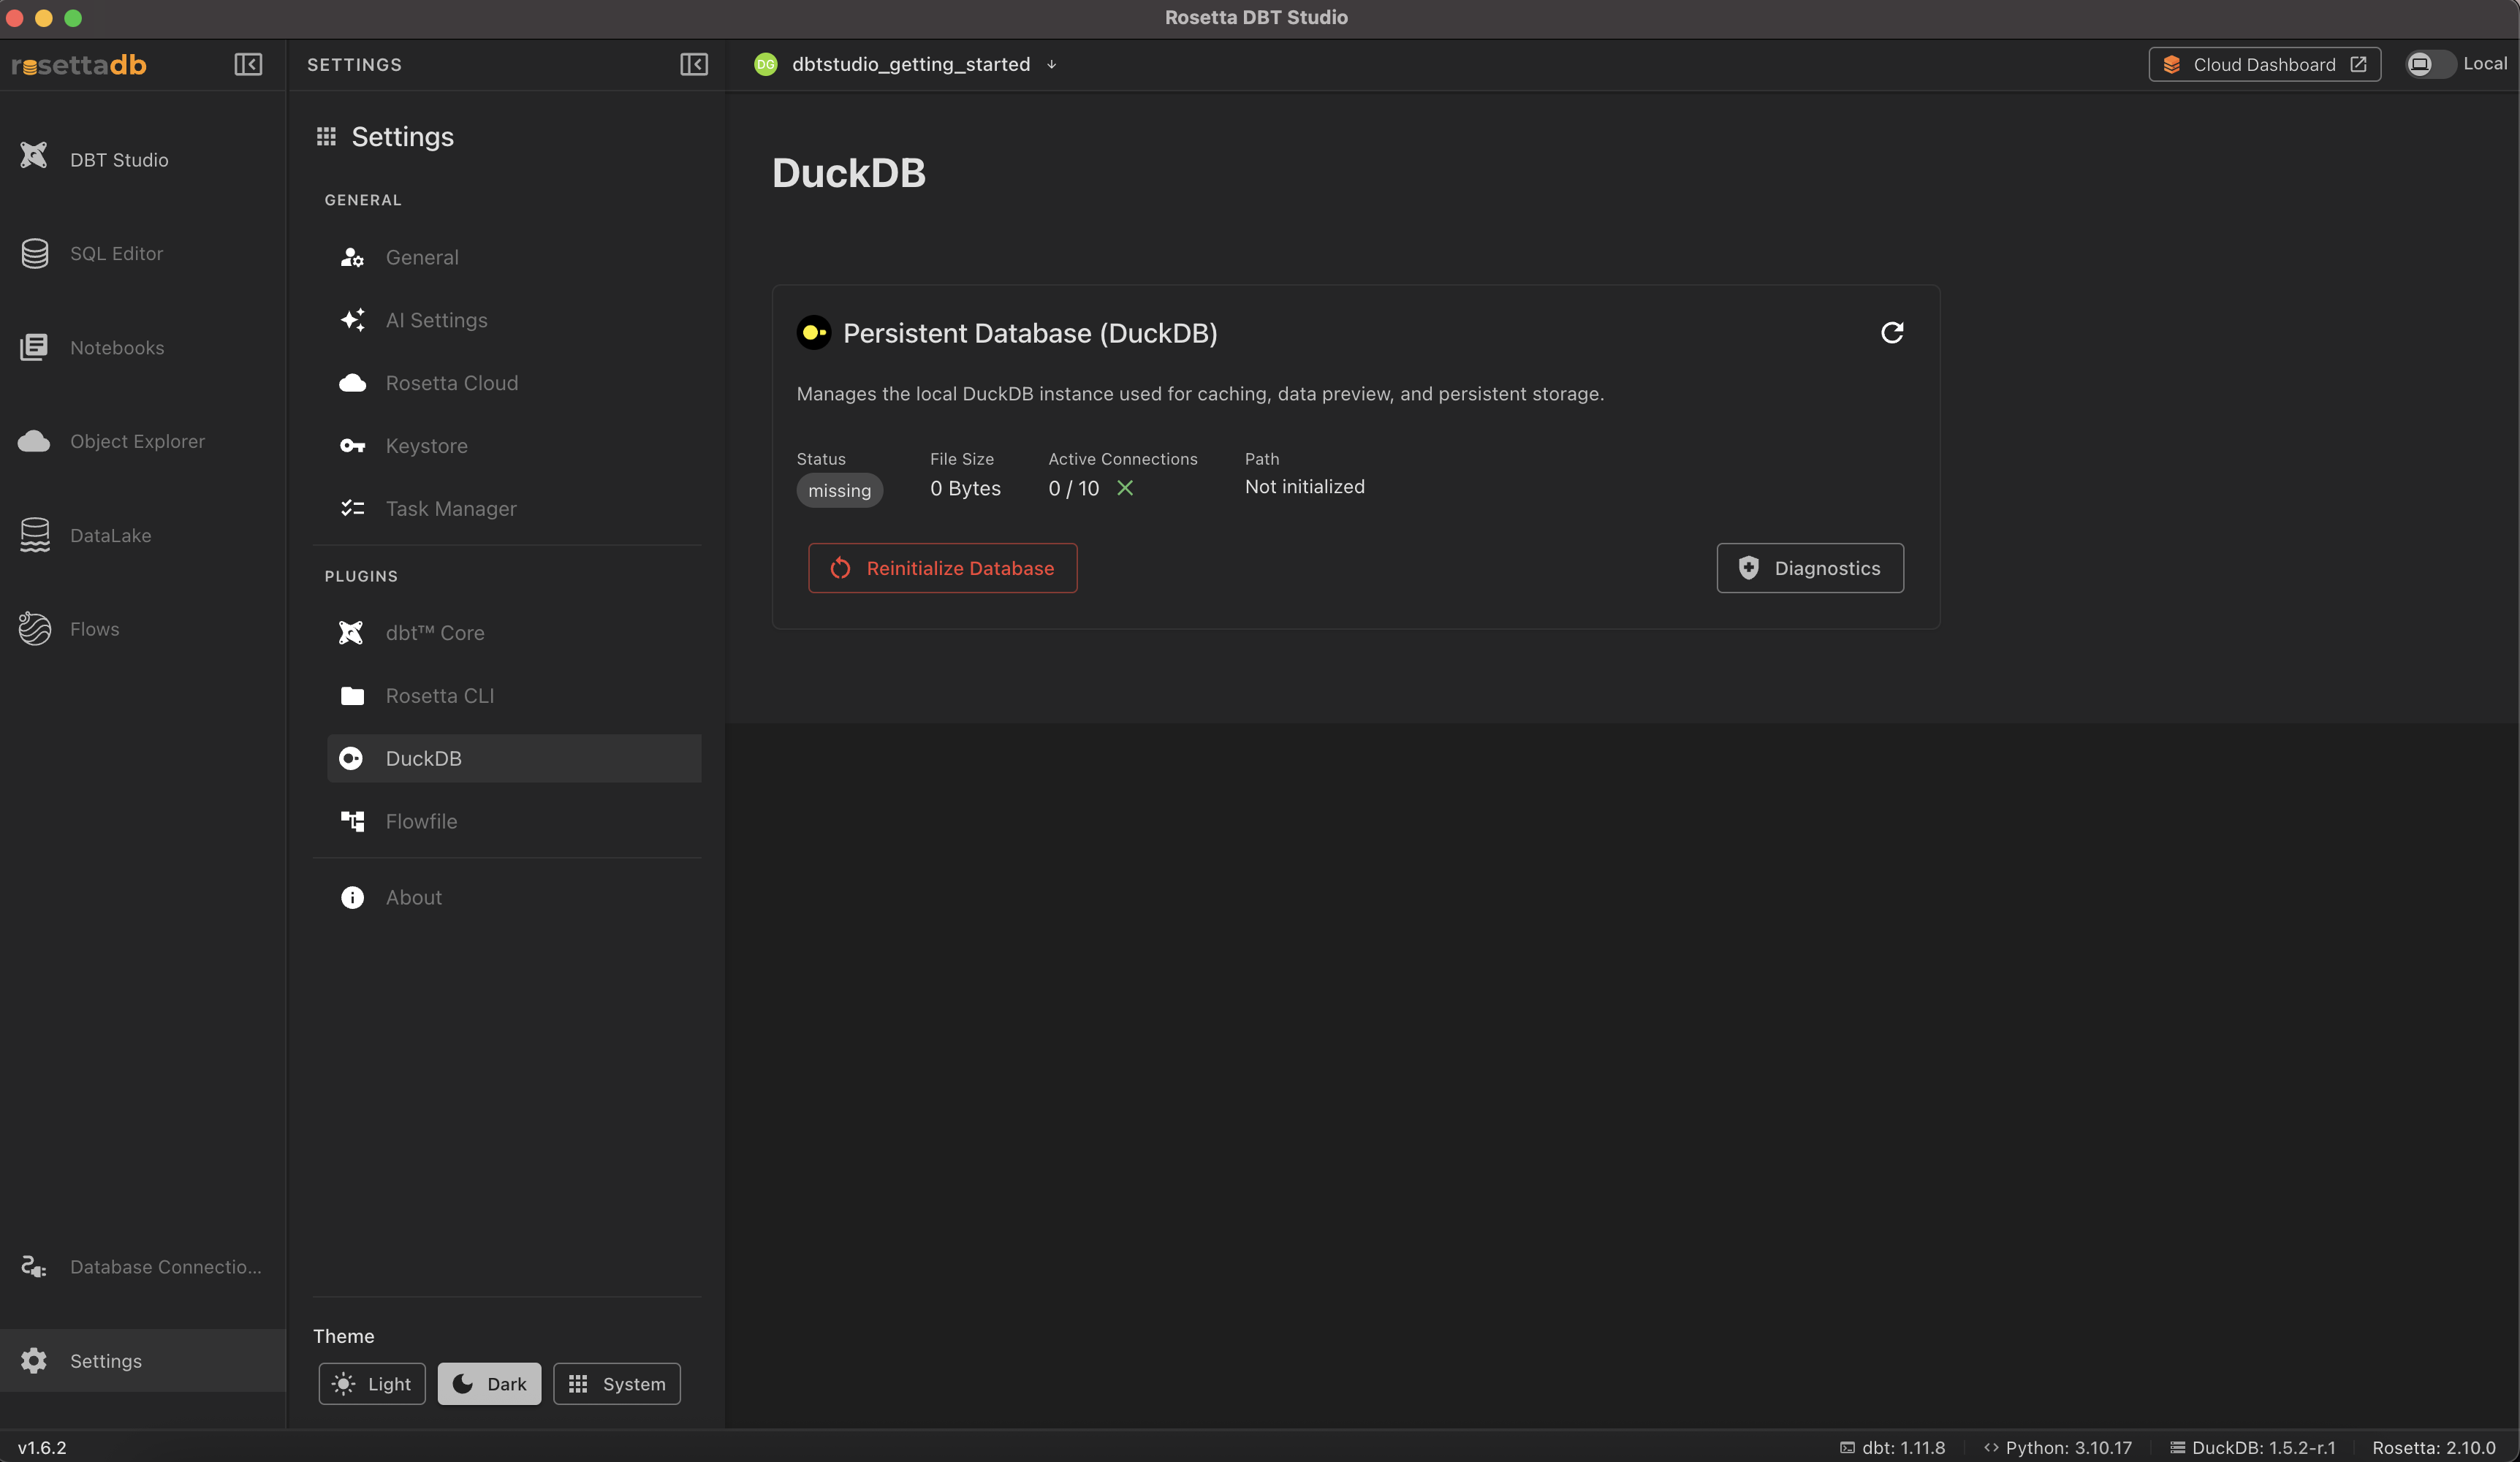This screenshot has width=2520, height=1462.
Task: Click the Settings grid icon
Action: click(x=326, y=136)
